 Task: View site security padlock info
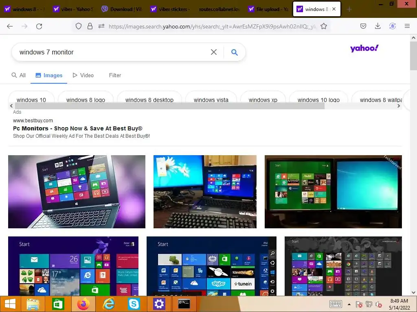[90, 26]
